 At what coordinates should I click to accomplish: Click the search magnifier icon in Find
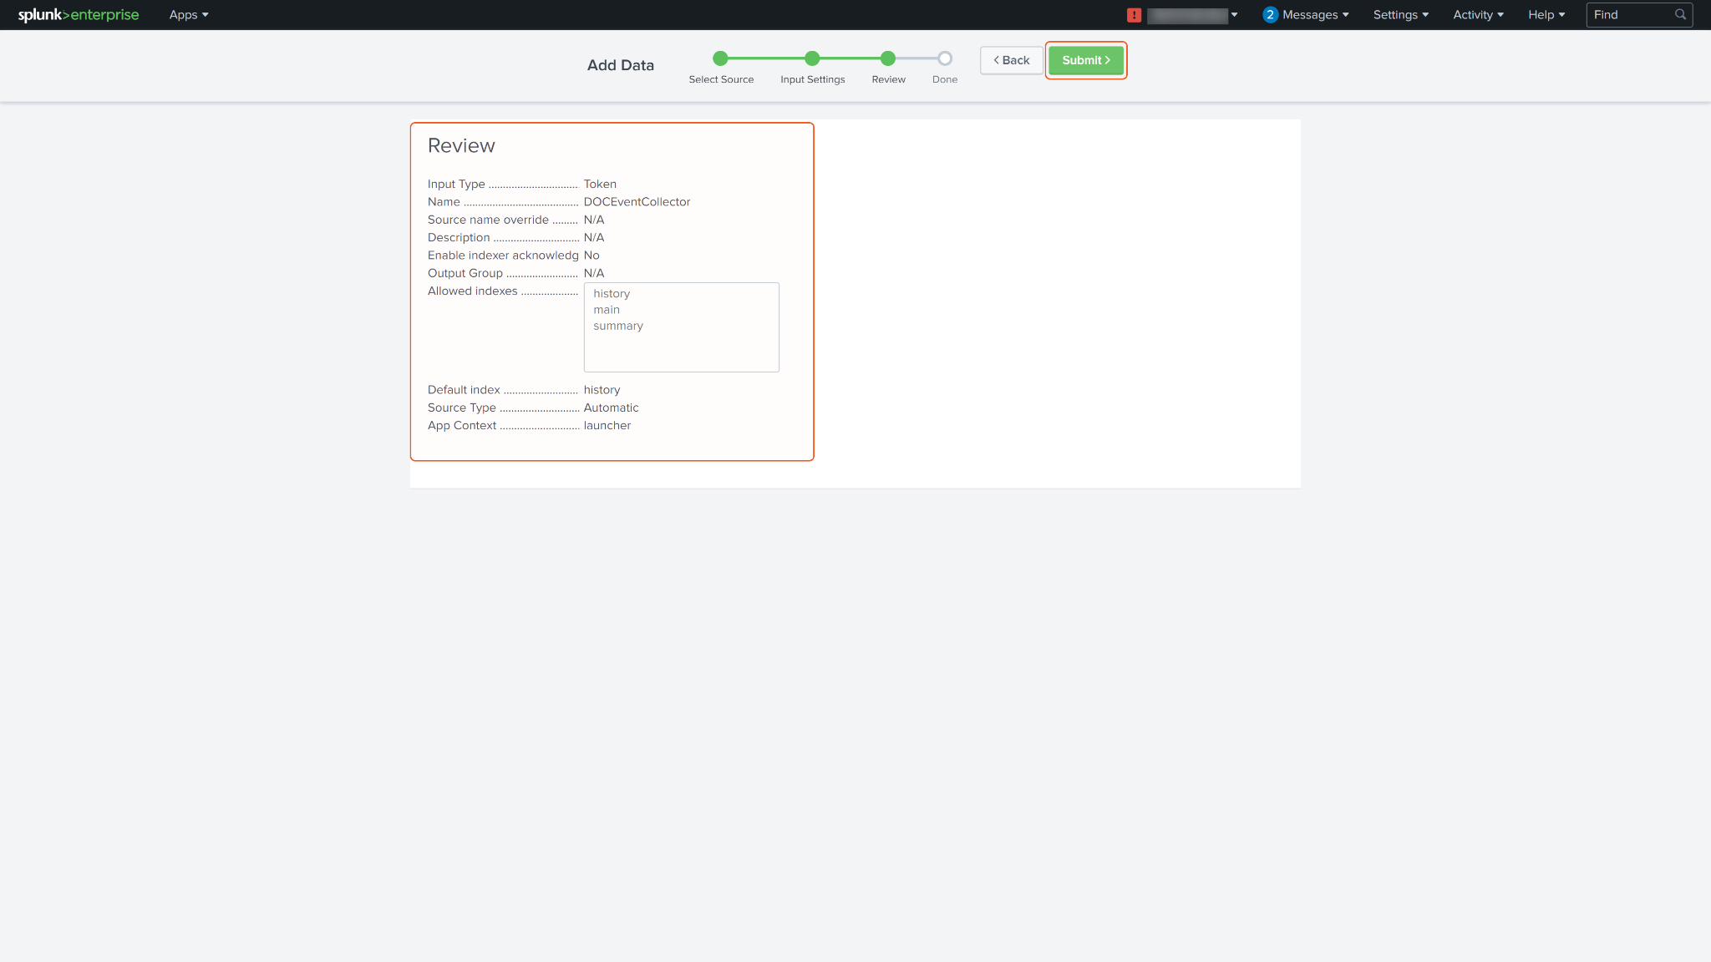tap(1680, 15)
